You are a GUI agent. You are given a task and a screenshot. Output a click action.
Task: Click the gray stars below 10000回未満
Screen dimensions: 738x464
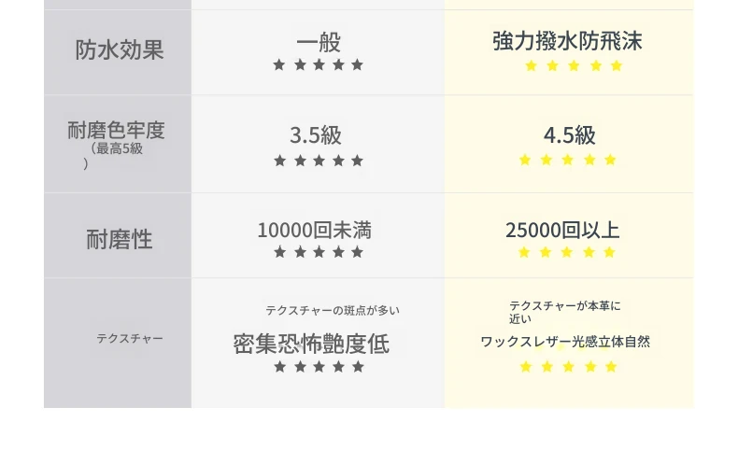(319, 252)
